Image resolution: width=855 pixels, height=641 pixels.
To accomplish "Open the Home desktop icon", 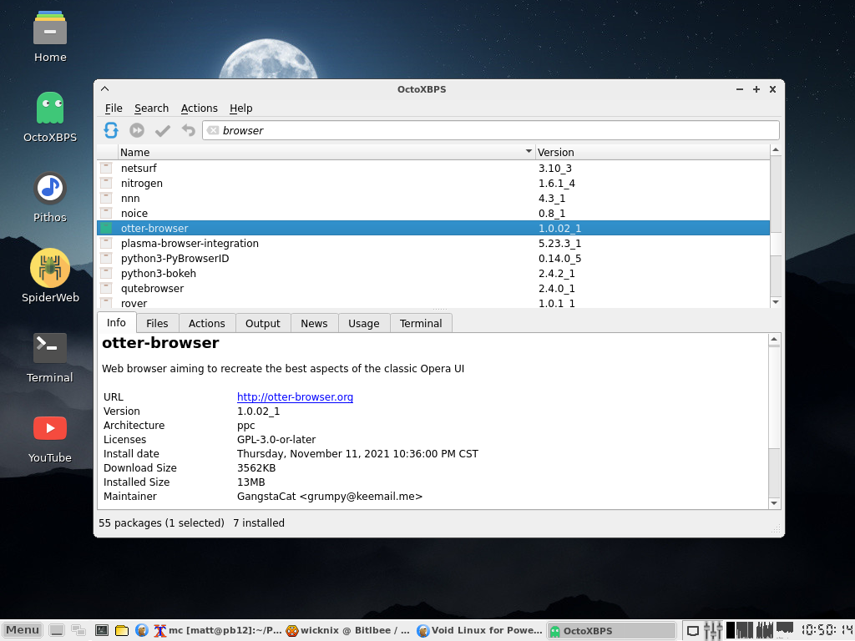I will 50,37.
